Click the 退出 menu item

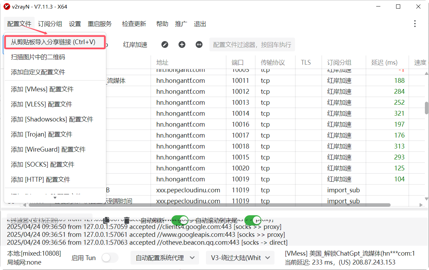click(200, 24)
